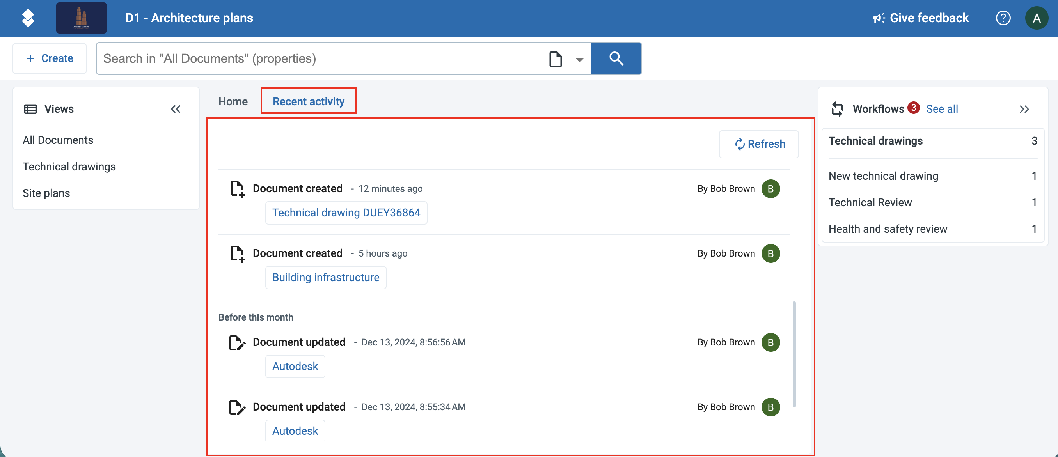Screen dimensions: 1058x457
Task: Expand the search type dropdown arrow
Action: click(x=579, y=60)
